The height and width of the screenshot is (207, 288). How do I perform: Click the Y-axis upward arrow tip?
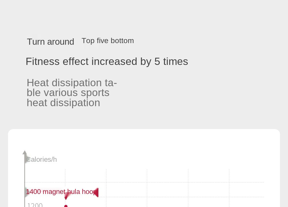[25, 152]
